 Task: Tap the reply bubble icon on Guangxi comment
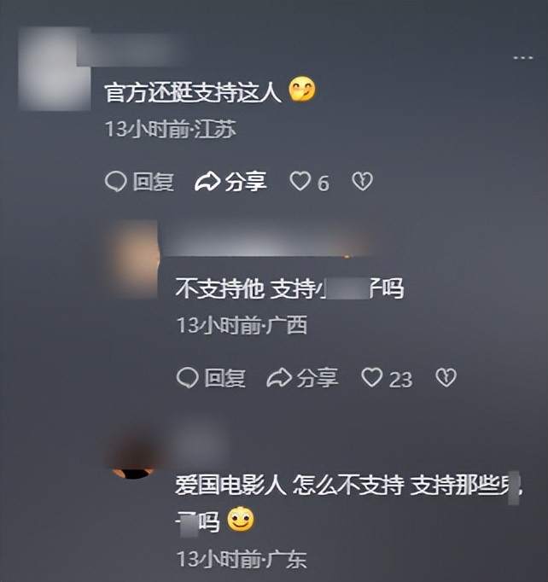pos(188,378)
